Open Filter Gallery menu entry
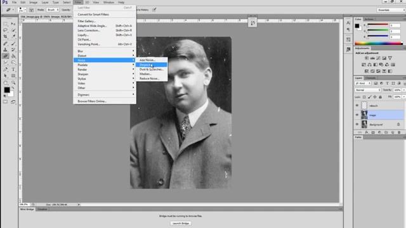 [105, 21]
